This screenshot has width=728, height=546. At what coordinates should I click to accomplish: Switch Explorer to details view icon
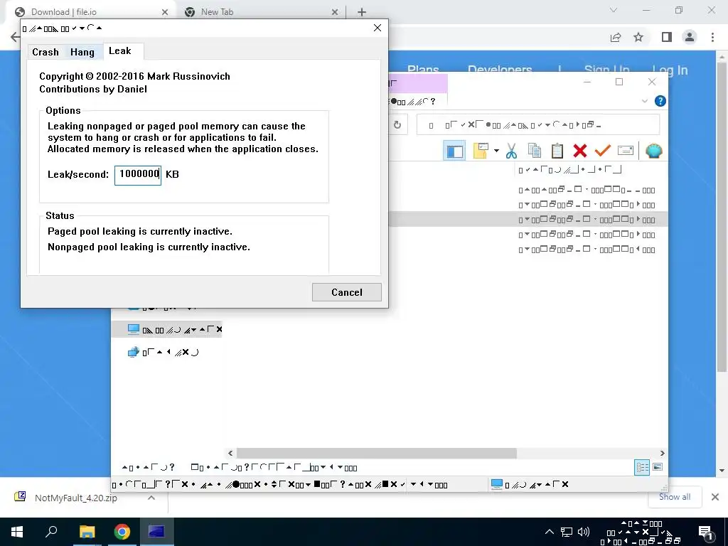[x=642, y=467]
